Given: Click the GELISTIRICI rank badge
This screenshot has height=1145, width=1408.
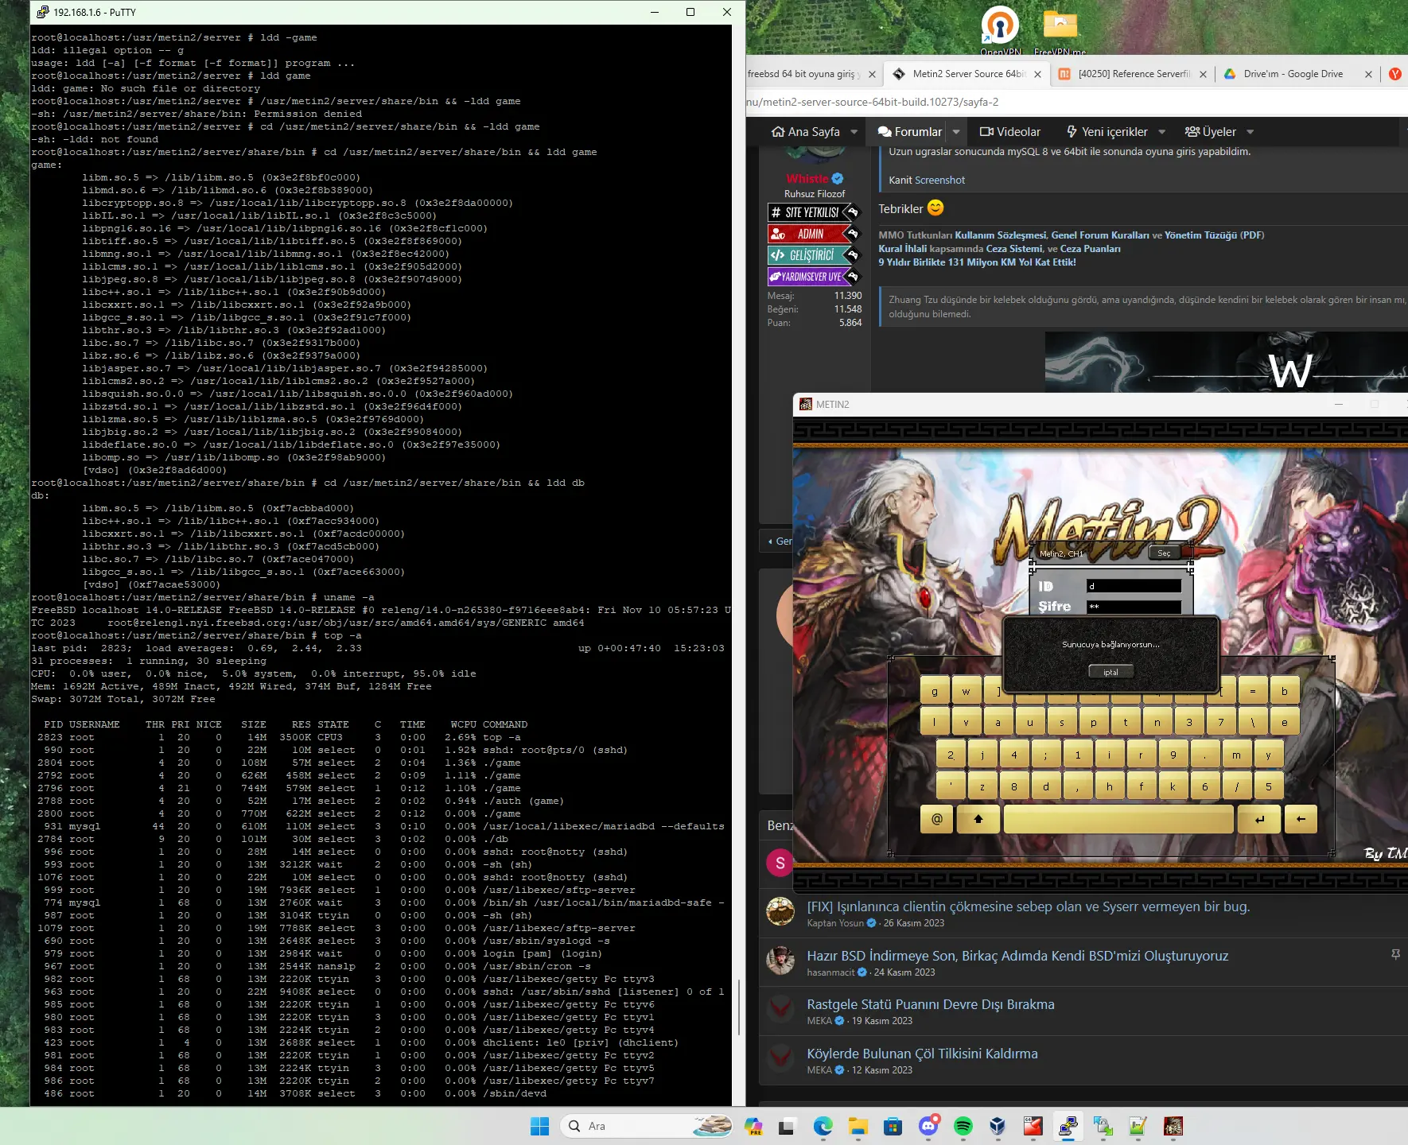Looking at the screenshot, I should coord(813,255).
